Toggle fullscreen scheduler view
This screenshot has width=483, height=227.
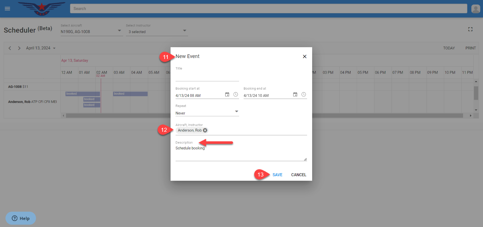click(470, 29)
